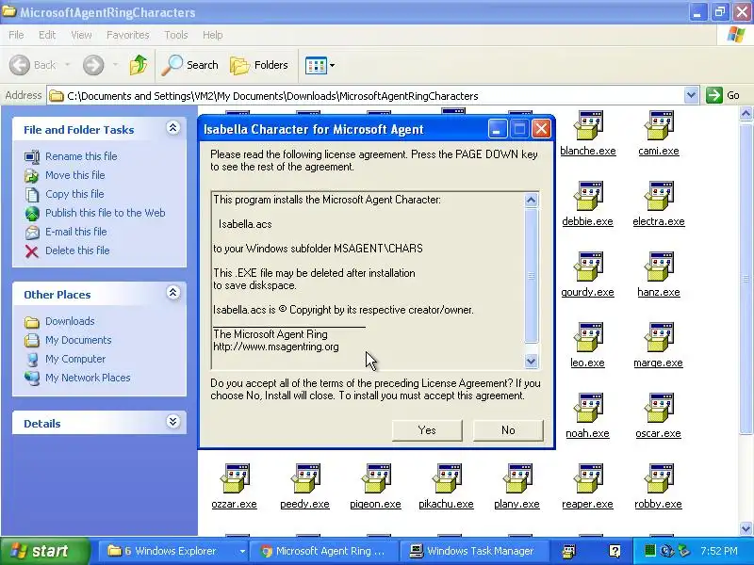Select the ozzar.exe installer icon

pyautogui.click(x=235, y=479)
